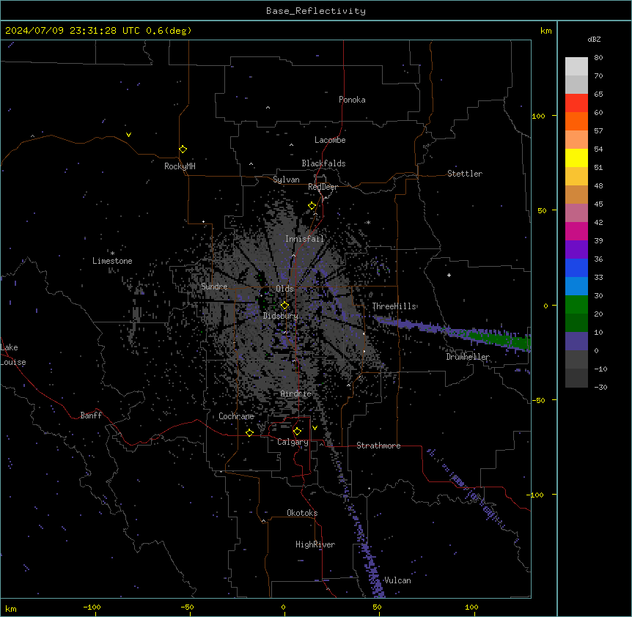Click the Blackfalds city label
This screenshot has width=632, height=617.
[x=323, y=163]
